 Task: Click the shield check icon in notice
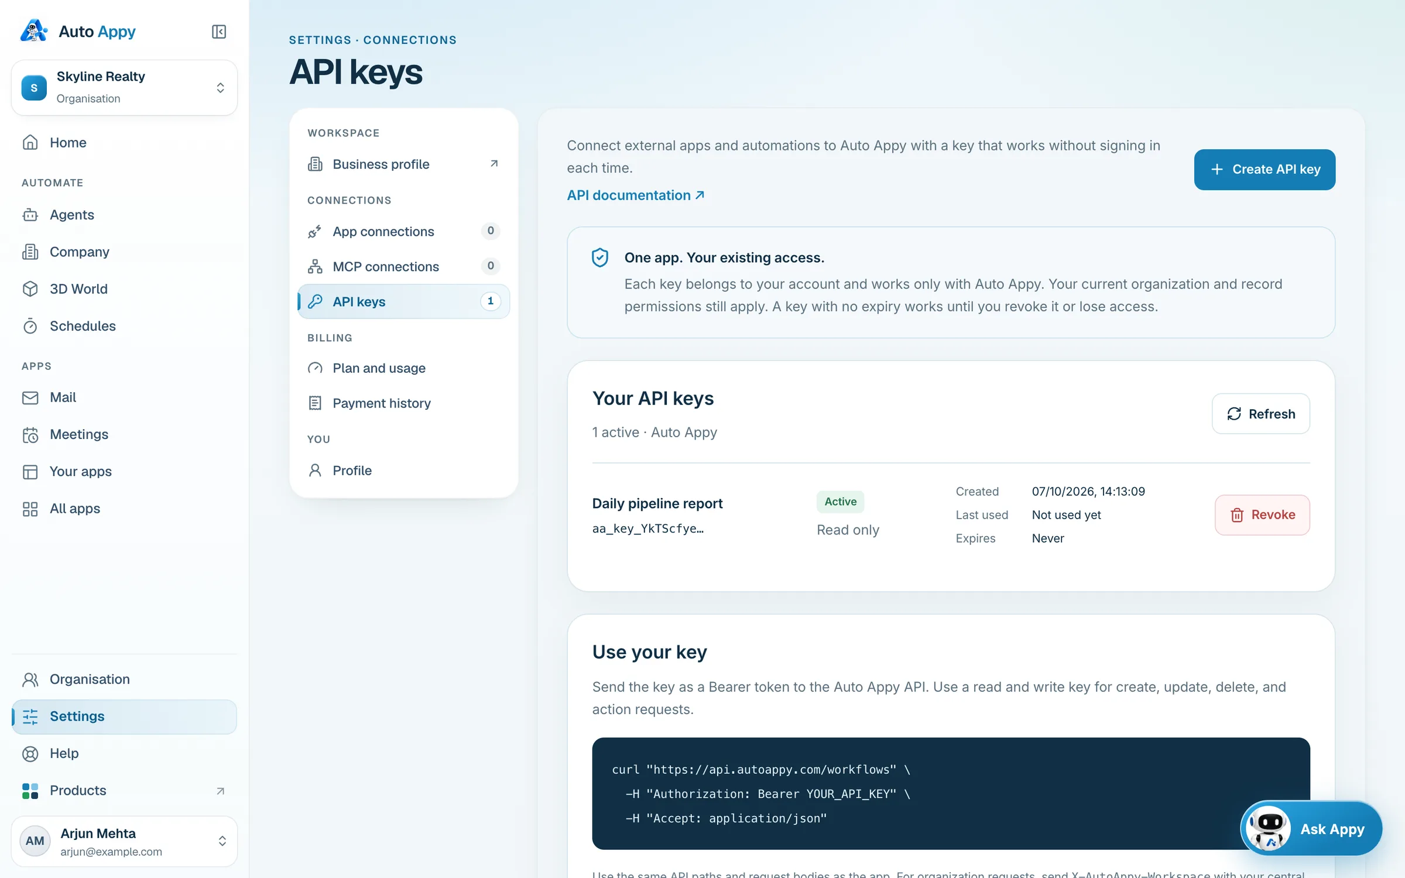(x=600, y=258)
